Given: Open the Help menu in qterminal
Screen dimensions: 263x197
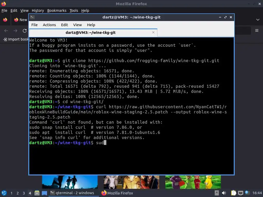Looking at the screenshot, I should (91, 25).
